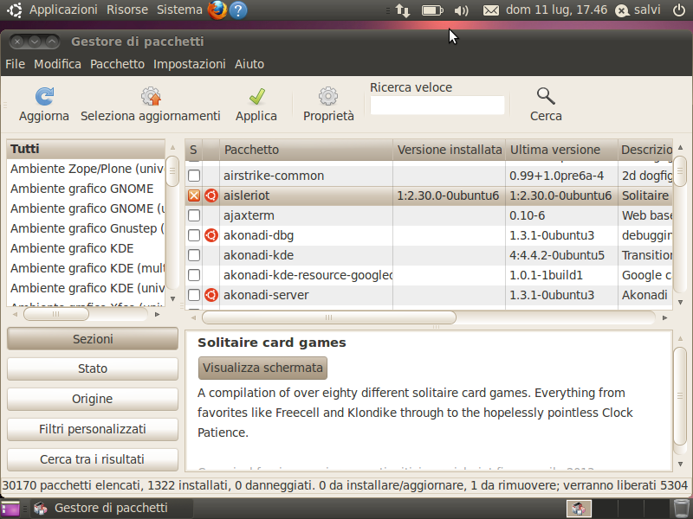Apply changes with the Applica checkmark
The width and height of the screenshot is (693, 519).
256,96
